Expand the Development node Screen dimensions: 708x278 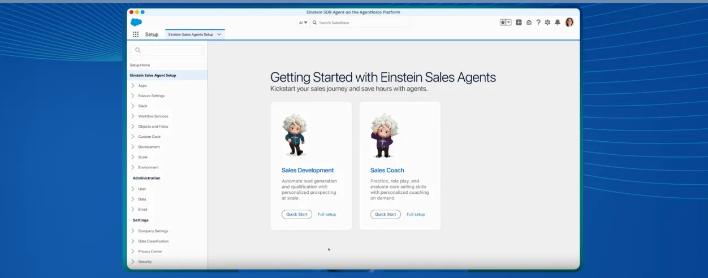point(133,146)
